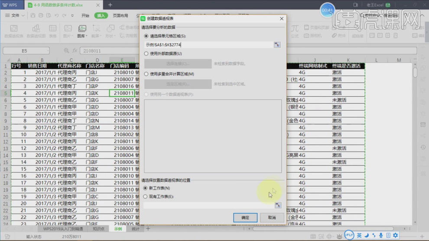The width and height of the screenshot is (429, 241).
Task: Click the Print Preview icon
Action: [49, 16]
